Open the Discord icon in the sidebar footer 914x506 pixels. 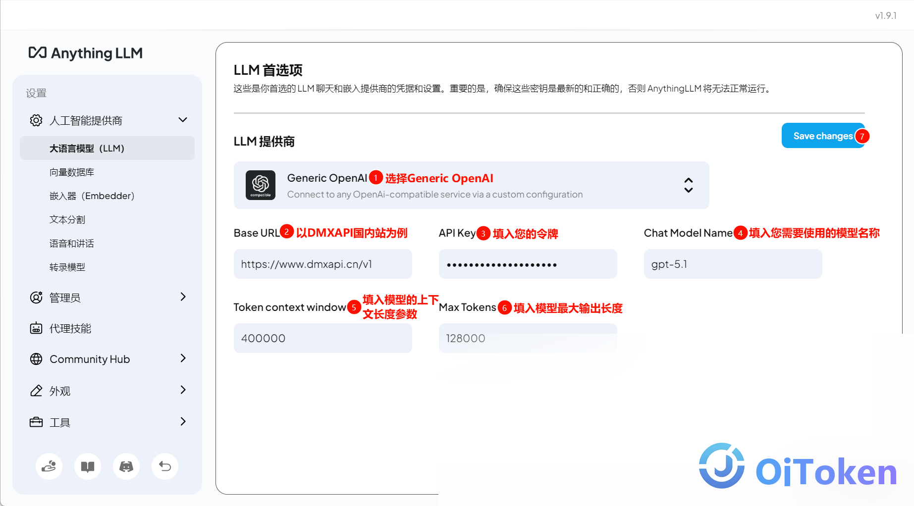pos(126,466)
